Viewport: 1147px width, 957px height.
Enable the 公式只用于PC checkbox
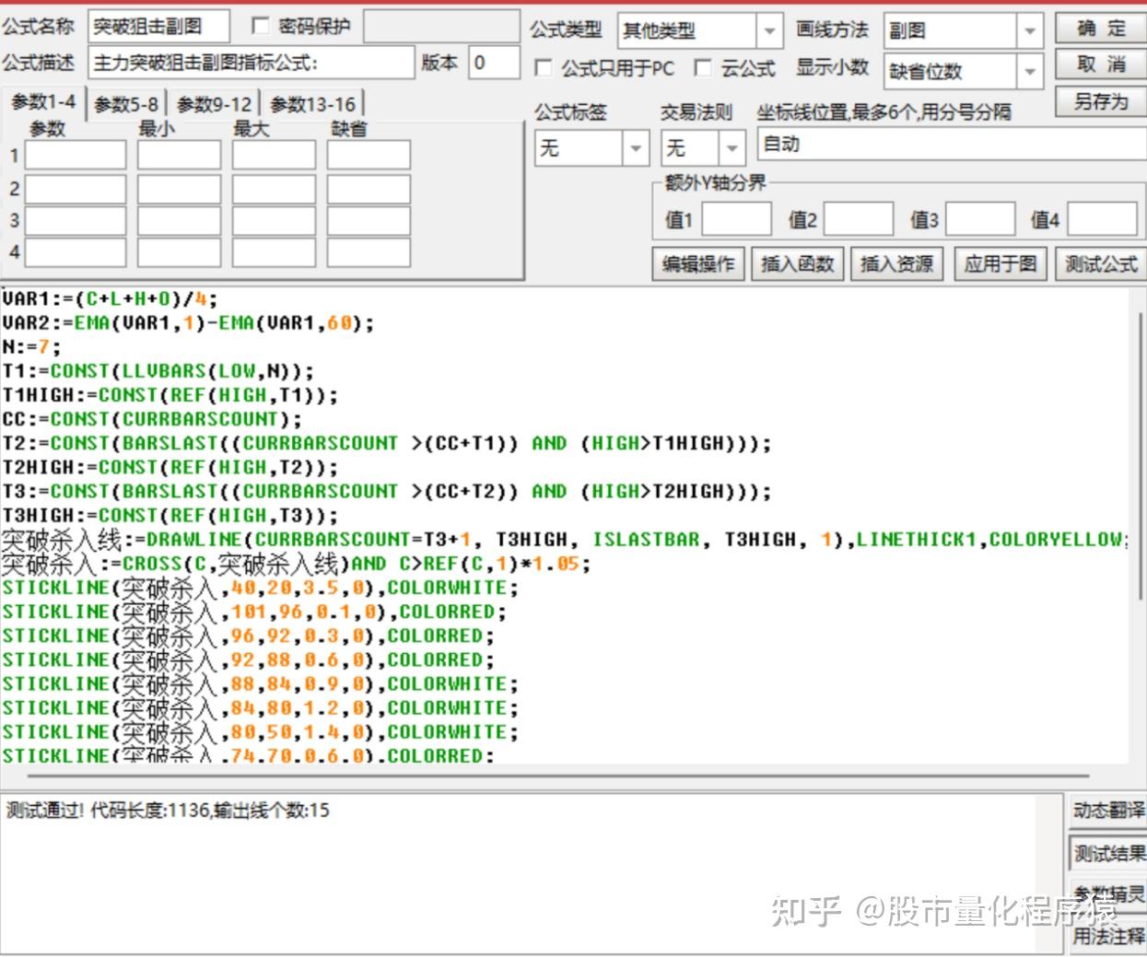[x=544, y=67]
